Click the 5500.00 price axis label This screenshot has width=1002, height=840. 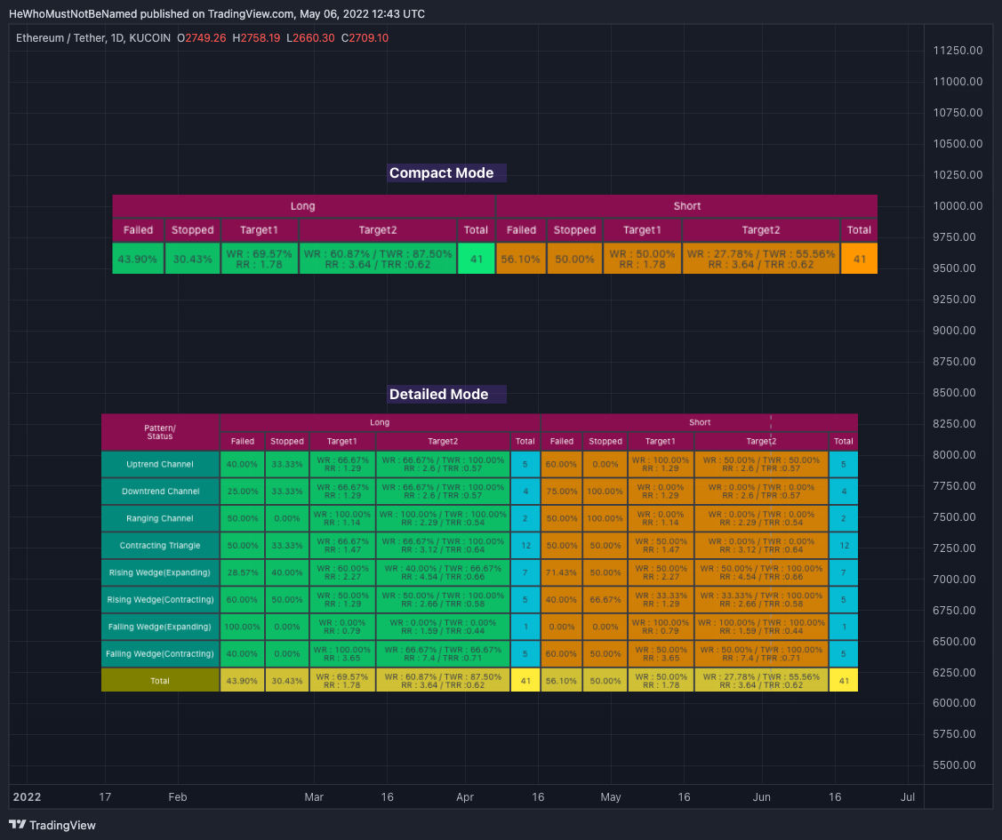point(954,765)
